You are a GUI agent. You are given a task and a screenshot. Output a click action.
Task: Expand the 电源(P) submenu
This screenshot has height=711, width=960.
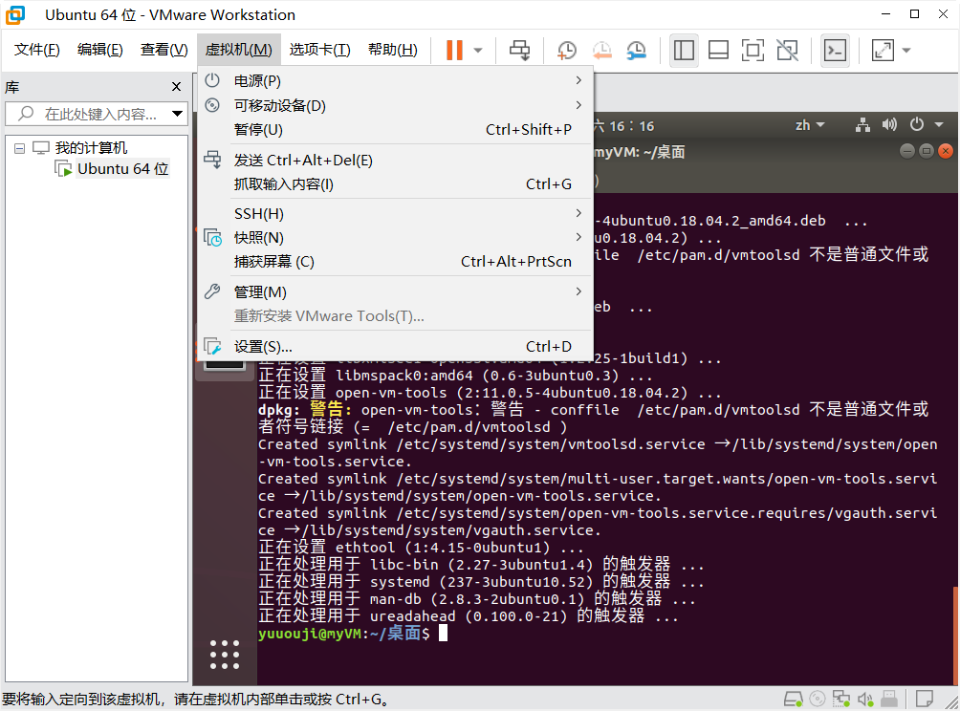pyautogui.click(x=395, y=81)
